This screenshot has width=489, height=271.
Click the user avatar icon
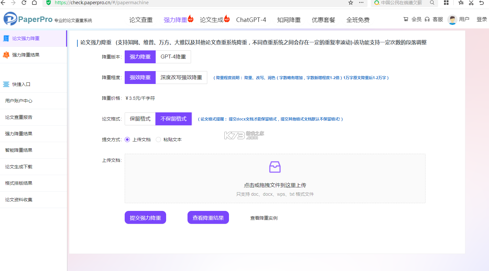(x=452, y=19)
